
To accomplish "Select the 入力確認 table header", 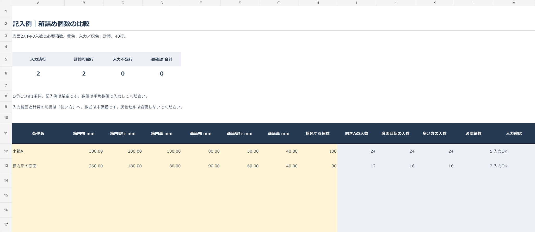I will (514, 134).
